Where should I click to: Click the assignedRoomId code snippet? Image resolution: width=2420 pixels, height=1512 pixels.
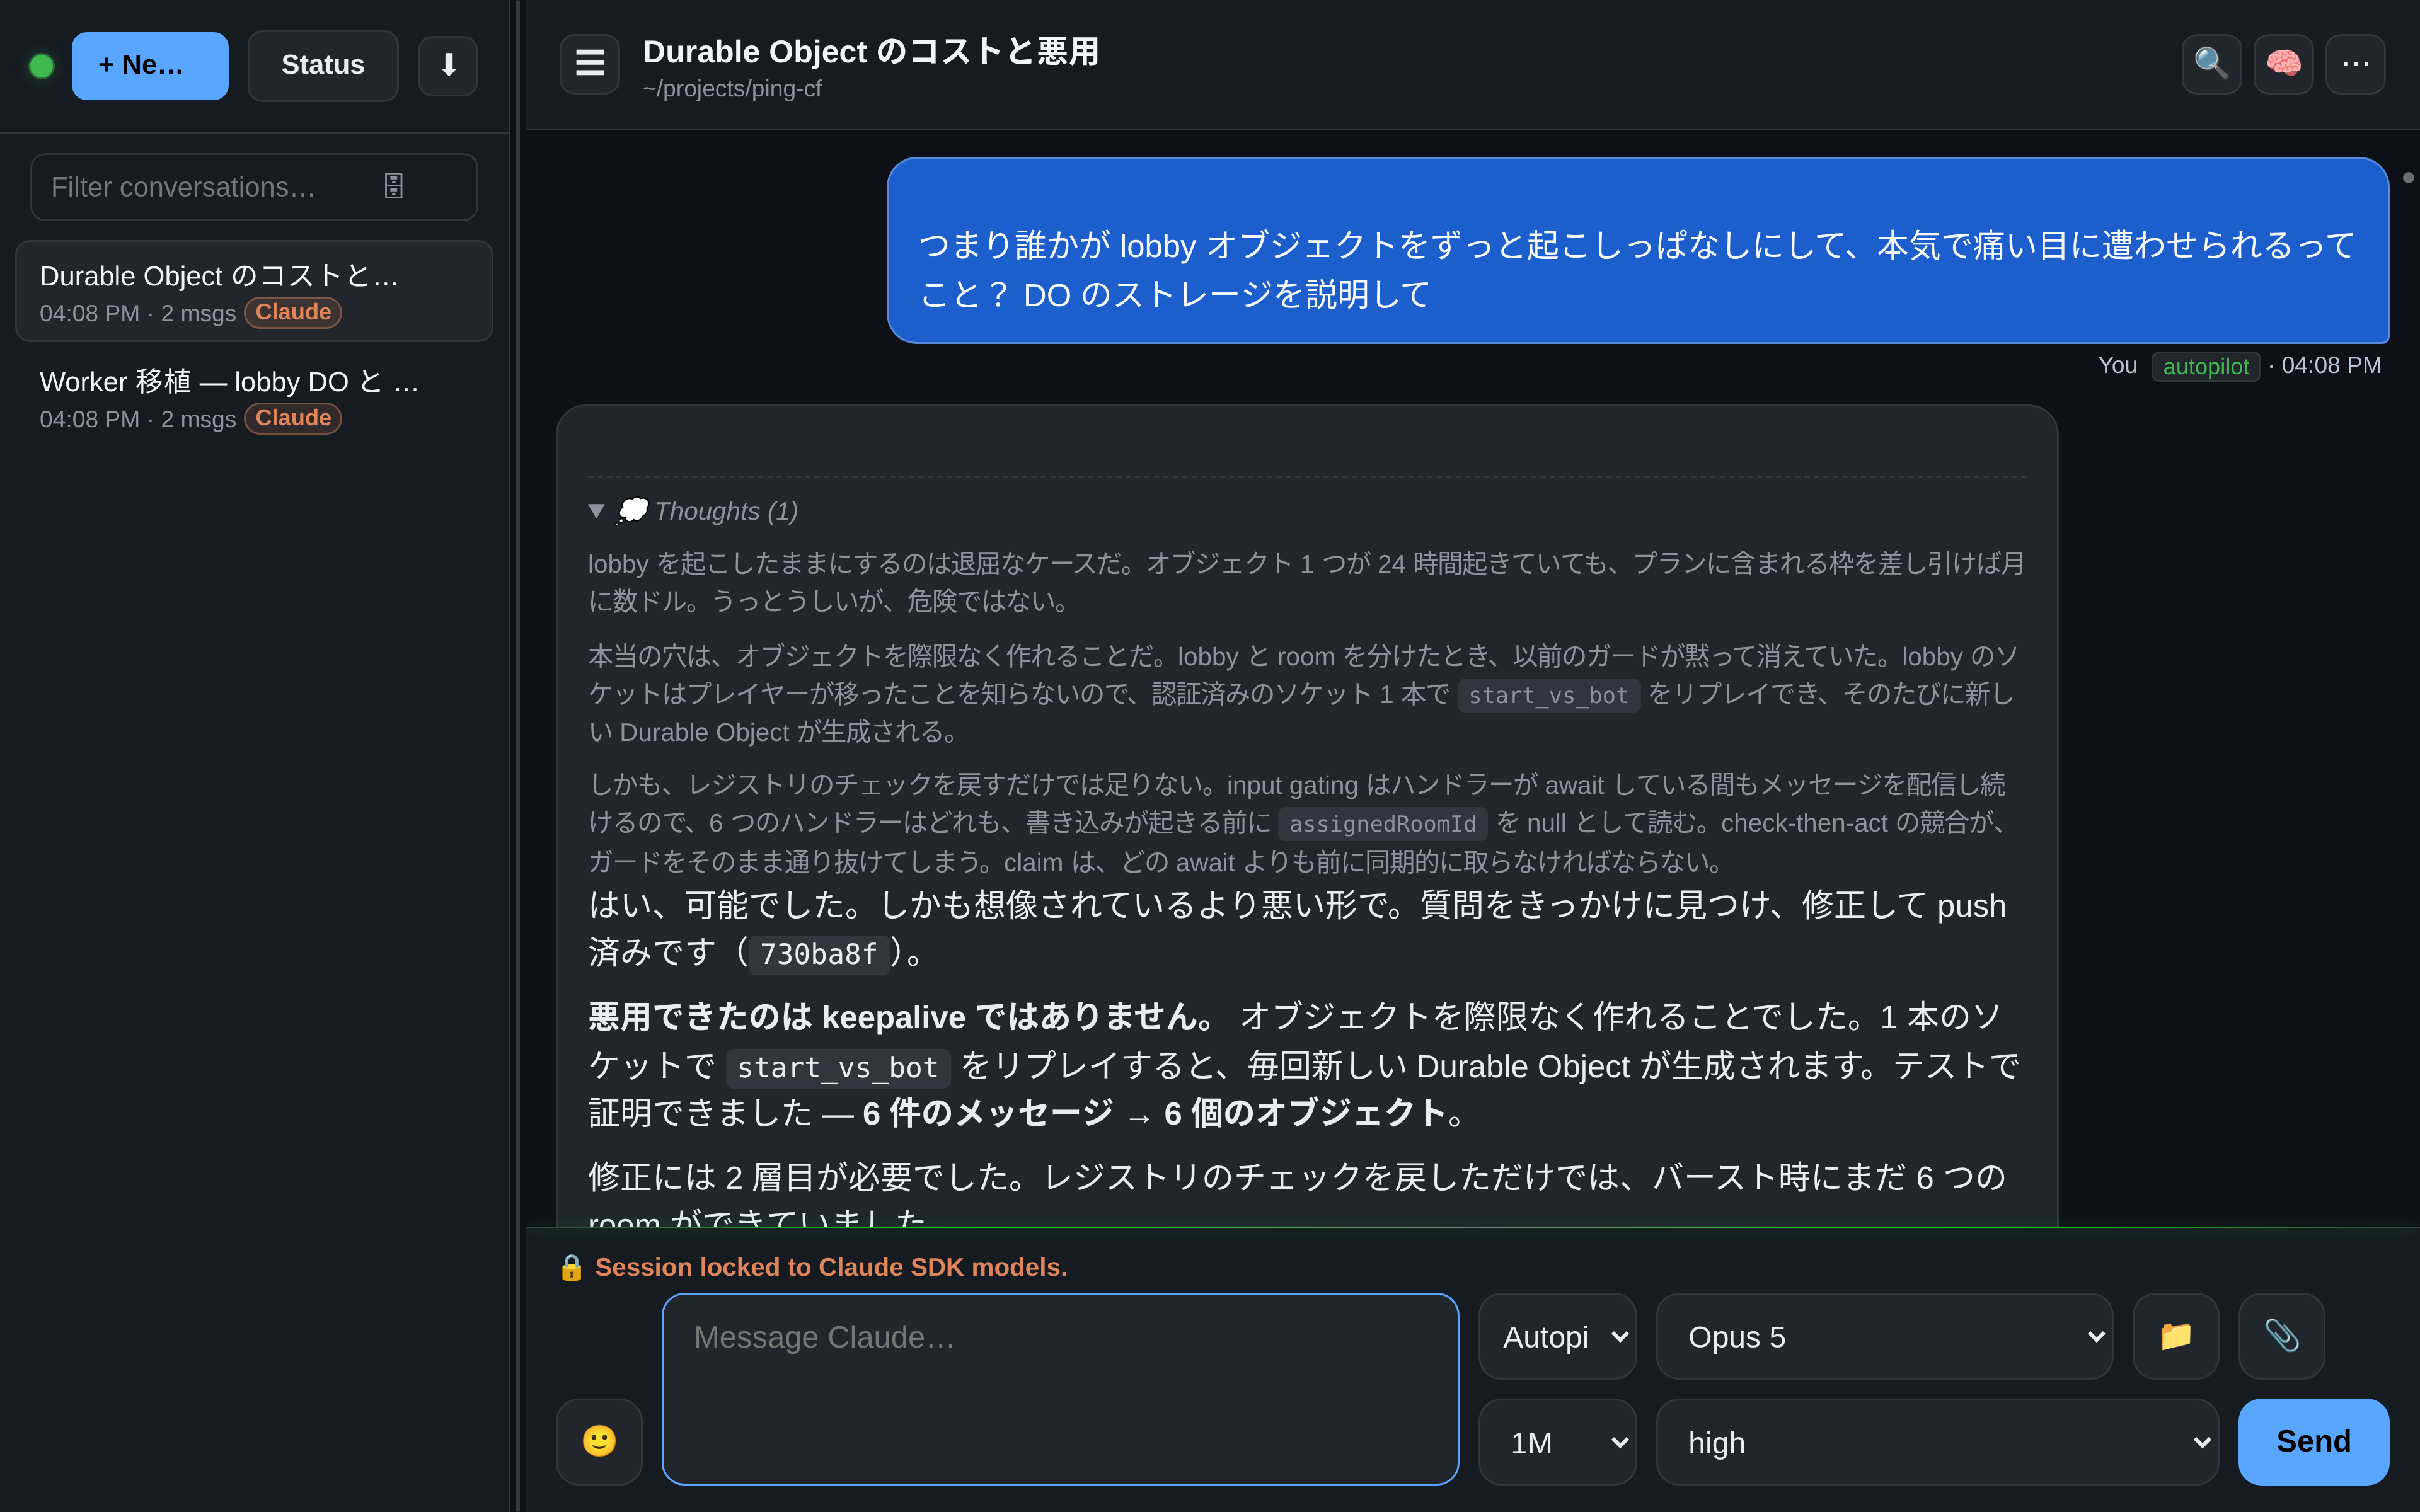coord(1382,824)
